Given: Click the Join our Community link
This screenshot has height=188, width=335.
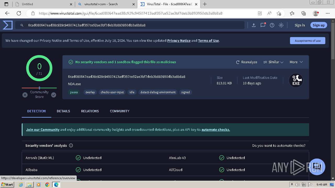Looking at the screenshot, I should point(43,130).
